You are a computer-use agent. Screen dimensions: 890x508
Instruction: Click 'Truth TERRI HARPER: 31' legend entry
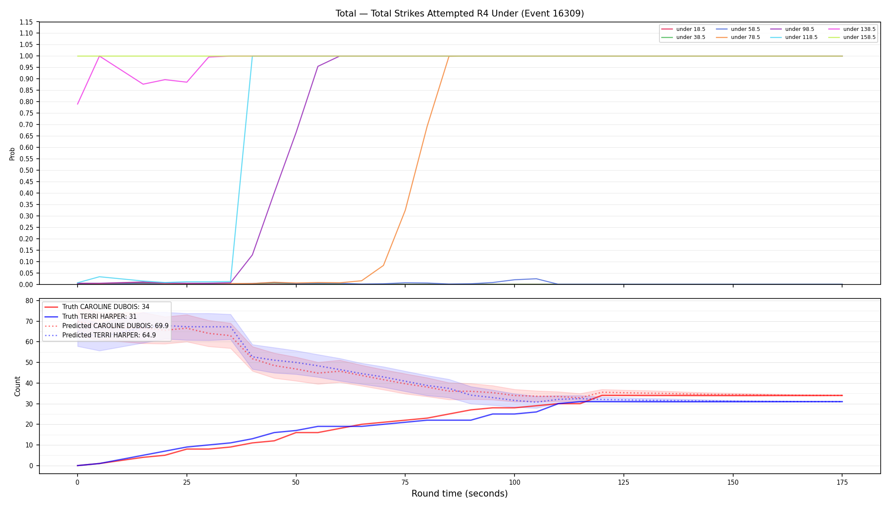91,316
